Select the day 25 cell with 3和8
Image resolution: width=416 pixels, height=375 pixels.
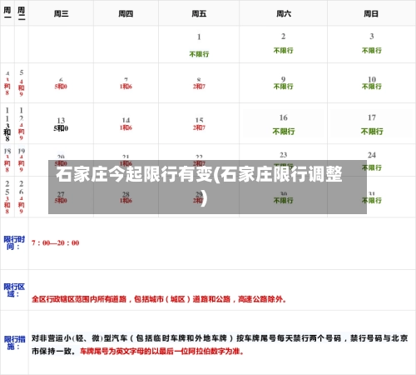tap(7, 197)
